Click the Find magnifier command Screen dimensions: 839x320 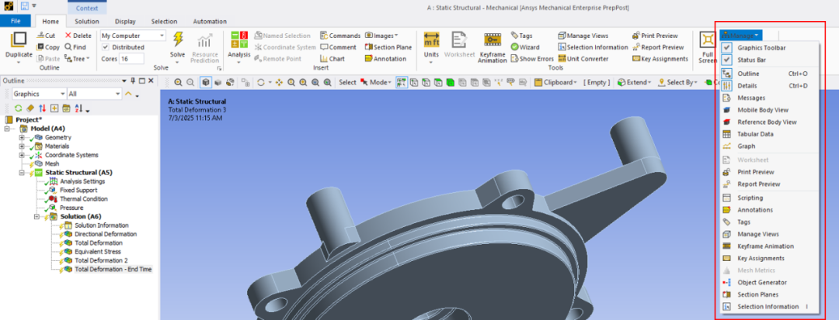pos(75,47)
